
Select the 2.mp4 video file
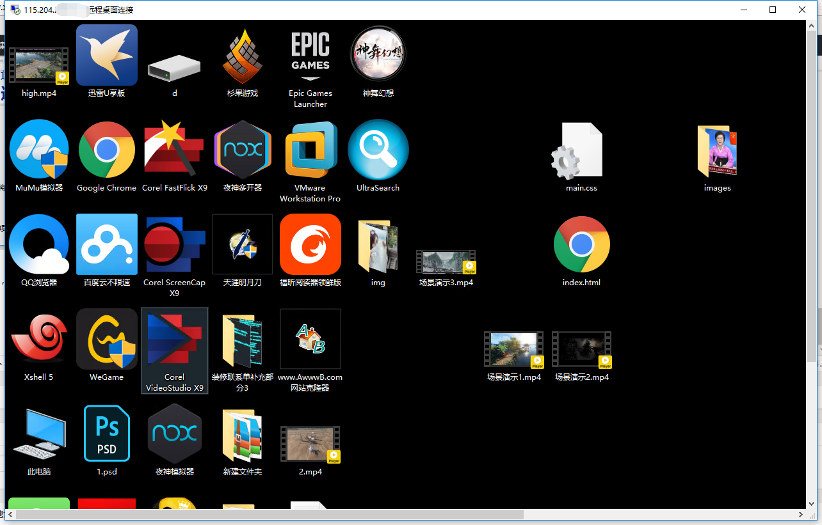pos(310,444)
